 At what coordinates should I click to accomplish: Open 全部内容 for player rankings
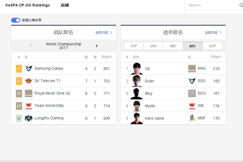213,33
